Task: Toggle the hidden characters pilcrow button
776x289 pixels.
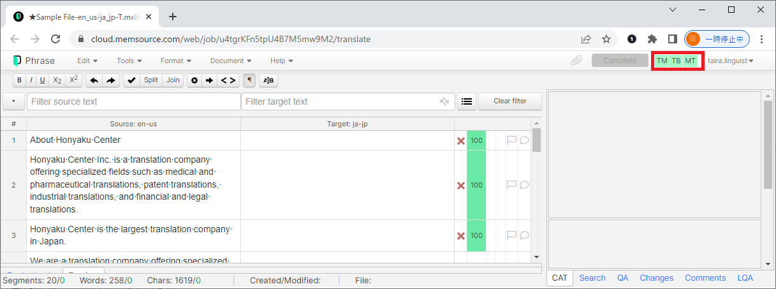Action: tap(249, 80)
